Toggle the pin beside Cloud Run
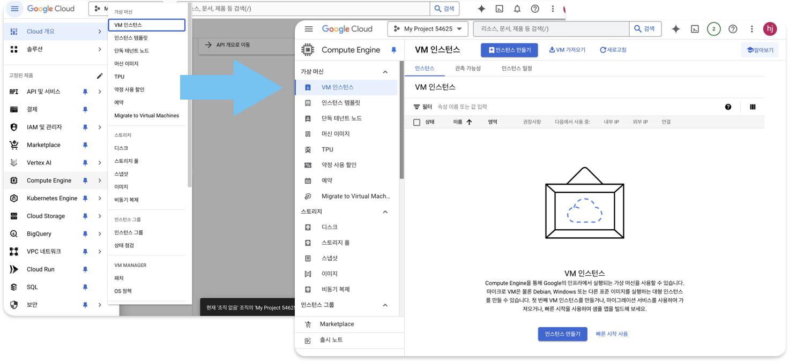 pos(85,269)
